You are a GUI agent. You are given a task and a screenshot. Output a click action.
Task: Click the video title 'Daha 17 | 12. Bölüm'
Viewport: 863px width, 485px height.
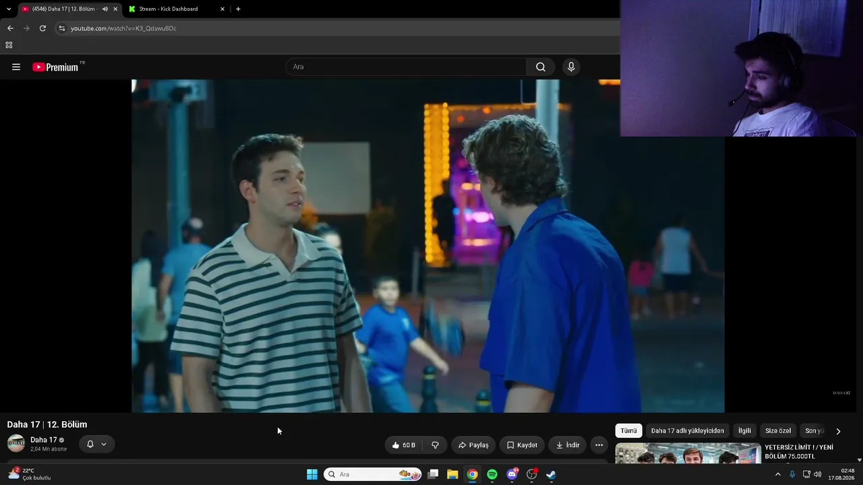click(x=47, y=424)
